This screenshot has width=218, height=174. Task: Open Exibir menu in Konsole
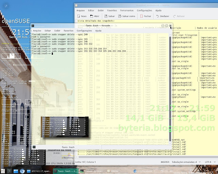pos(57,31)
